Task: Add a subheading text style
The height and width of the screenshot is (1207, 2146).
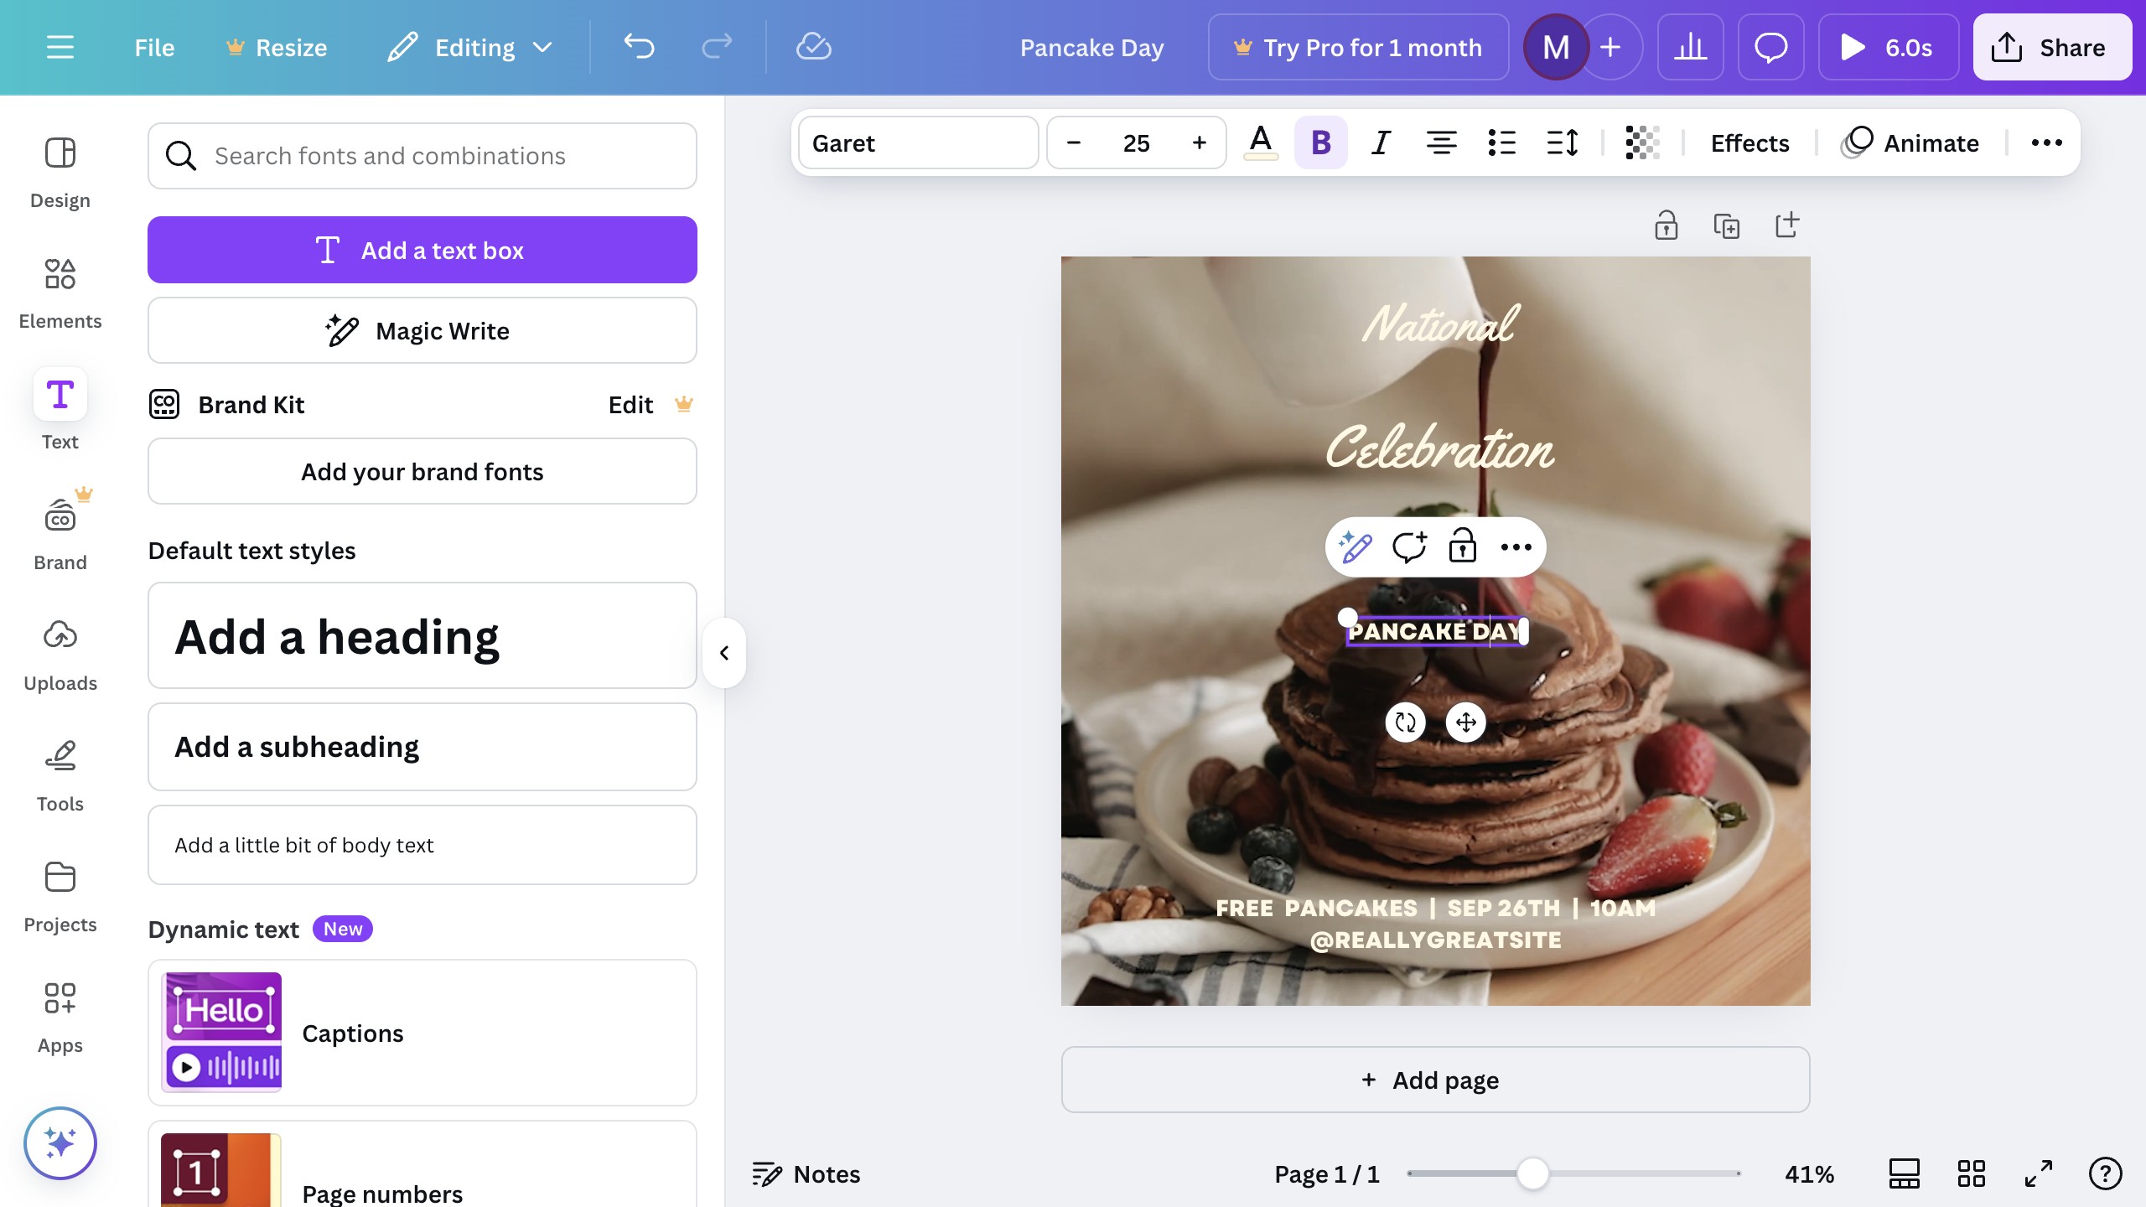Action: tap(422, 746)
